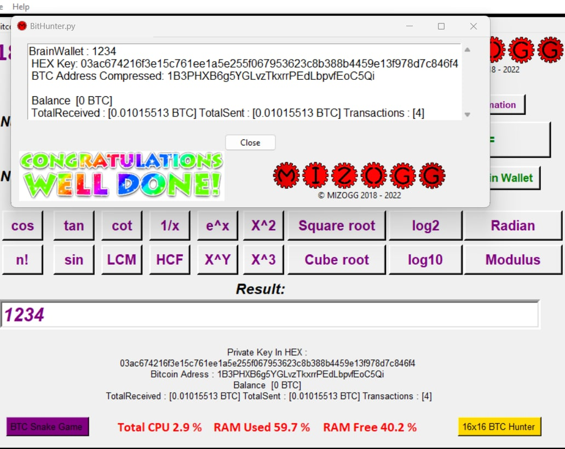Click the n! factorial button
This screenshot has width=565, height=449.
tap(22, 260)
